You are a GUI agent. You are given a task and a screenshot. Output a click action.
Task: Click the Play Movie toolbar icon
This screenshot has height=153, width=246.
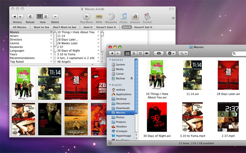pos(86,16)
